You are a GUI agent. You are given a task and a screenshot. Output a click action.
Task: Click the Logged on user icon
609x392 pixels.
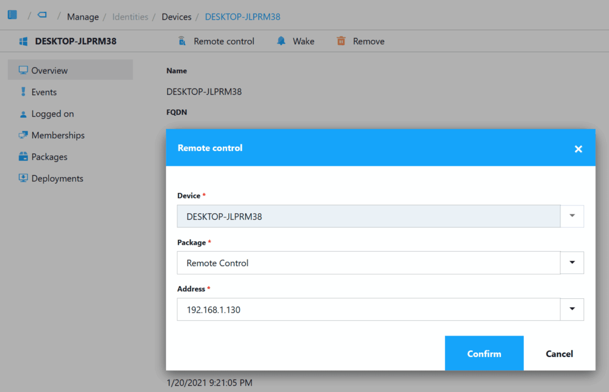pyautogui.click(x=23, y=114)
